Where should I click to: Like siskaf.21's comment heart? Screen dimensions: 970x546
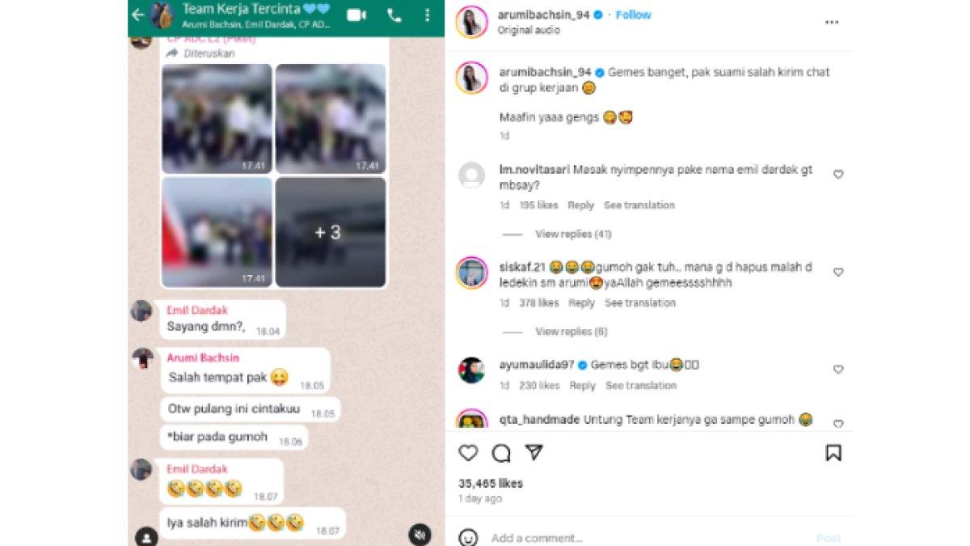[838, 272]
